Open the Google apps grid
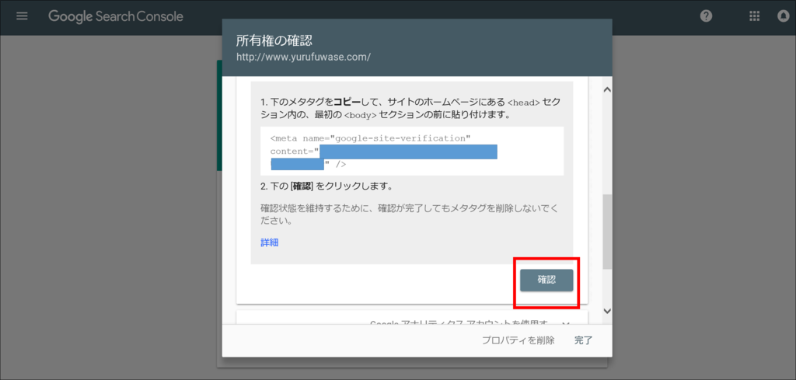This screenshot has width=796, height=380. (754, 16)
